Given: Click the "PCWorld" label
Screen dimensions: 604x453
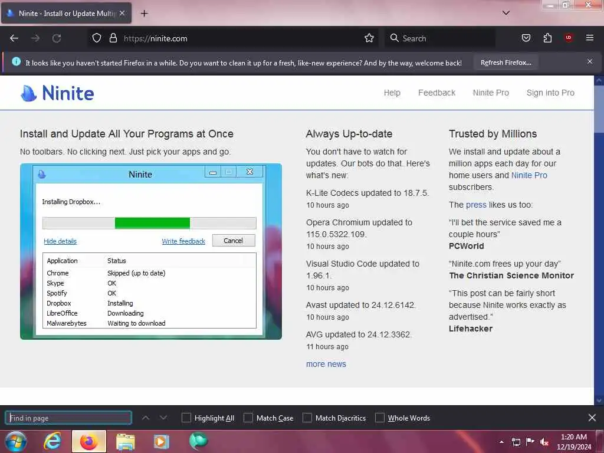Looking at the screenshot, I should pyautogui.click(x=466, y=246).
